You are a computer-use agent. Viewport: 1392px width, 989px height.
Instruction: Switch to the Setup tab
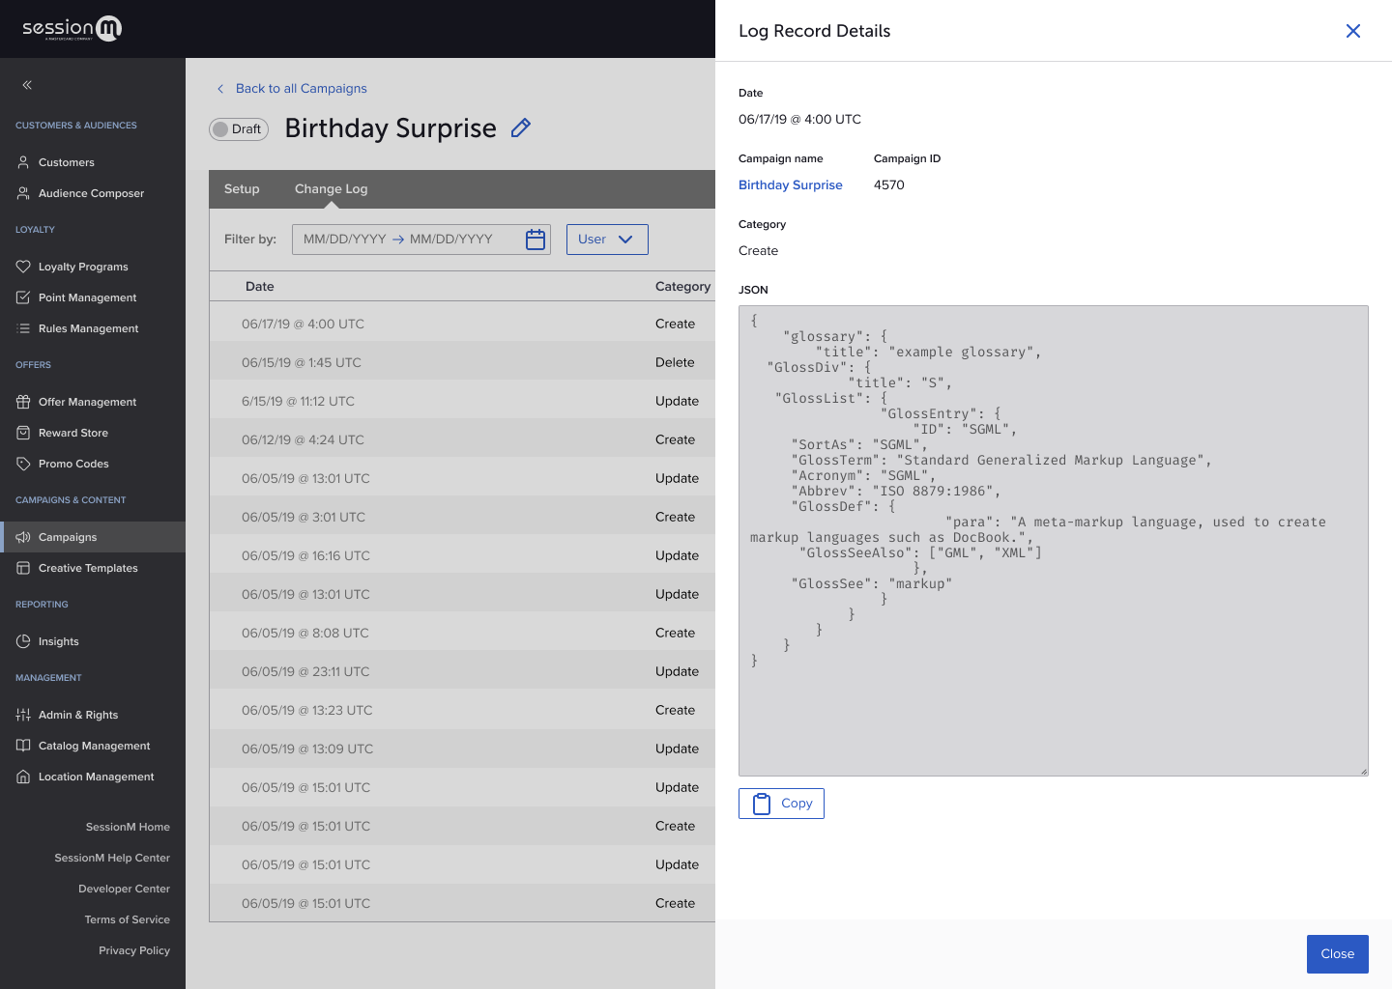coord(242,189)
